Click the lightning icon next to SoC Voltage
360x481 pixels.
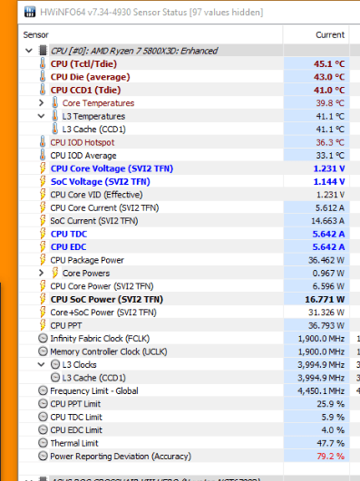point(43,181)
